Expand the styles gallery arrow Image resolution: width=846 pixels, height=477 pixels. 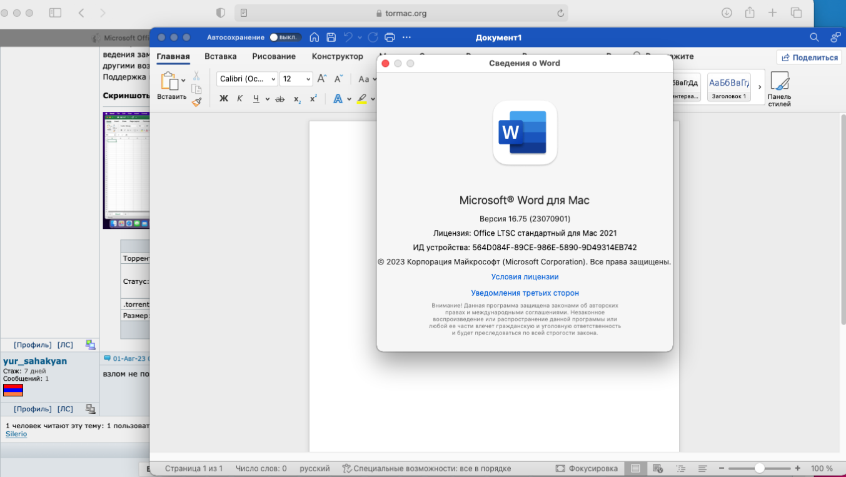tap(760, 88)
